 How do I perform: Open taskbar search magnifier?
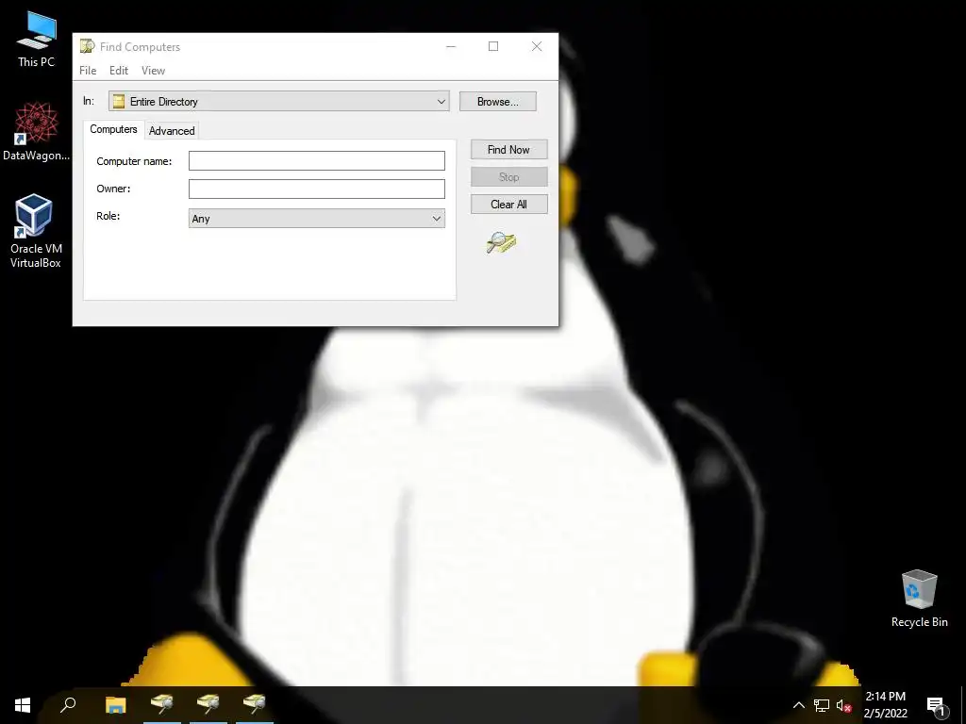point(68,705)
